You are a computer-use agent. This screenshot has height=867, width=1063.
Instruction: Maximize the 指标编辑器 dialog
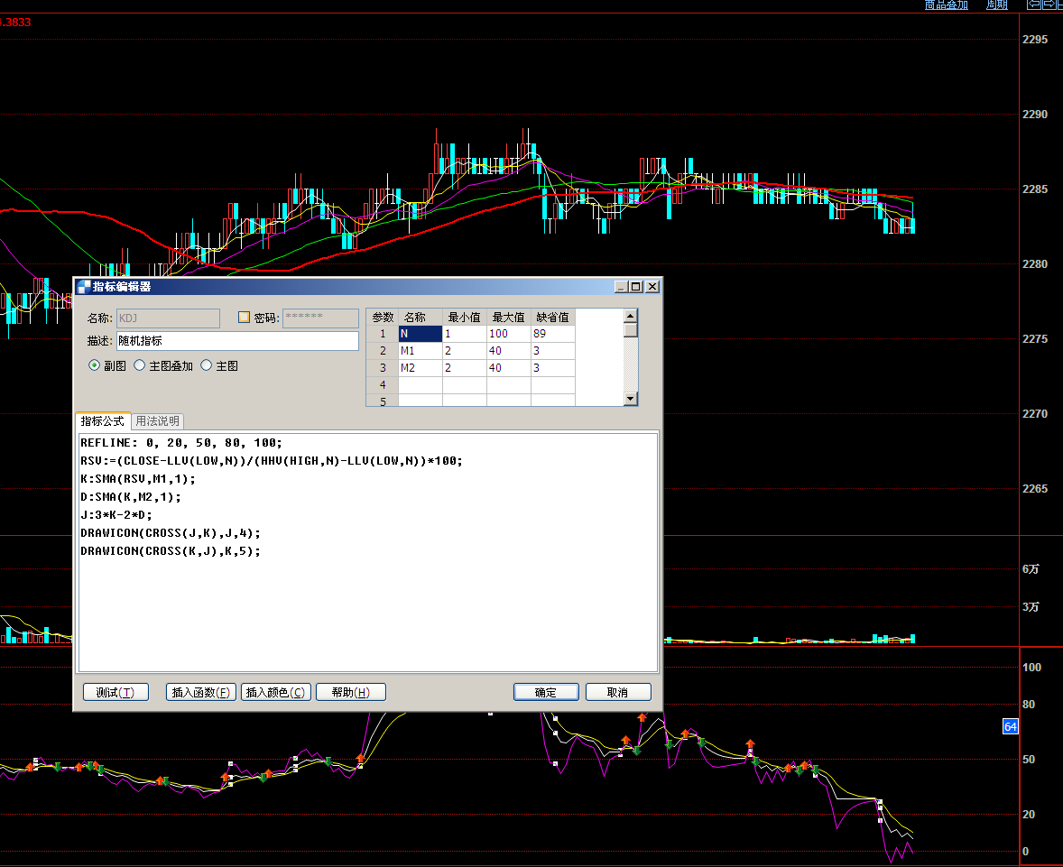pos(636,287)
